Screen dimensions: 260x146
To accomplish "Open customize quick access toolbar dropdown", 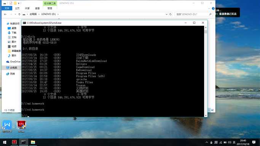I will pyautogui.click(x=19, y=3).
